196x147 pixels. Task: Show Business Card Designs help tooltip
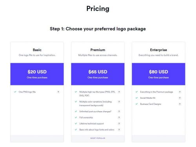pos(180,104)
